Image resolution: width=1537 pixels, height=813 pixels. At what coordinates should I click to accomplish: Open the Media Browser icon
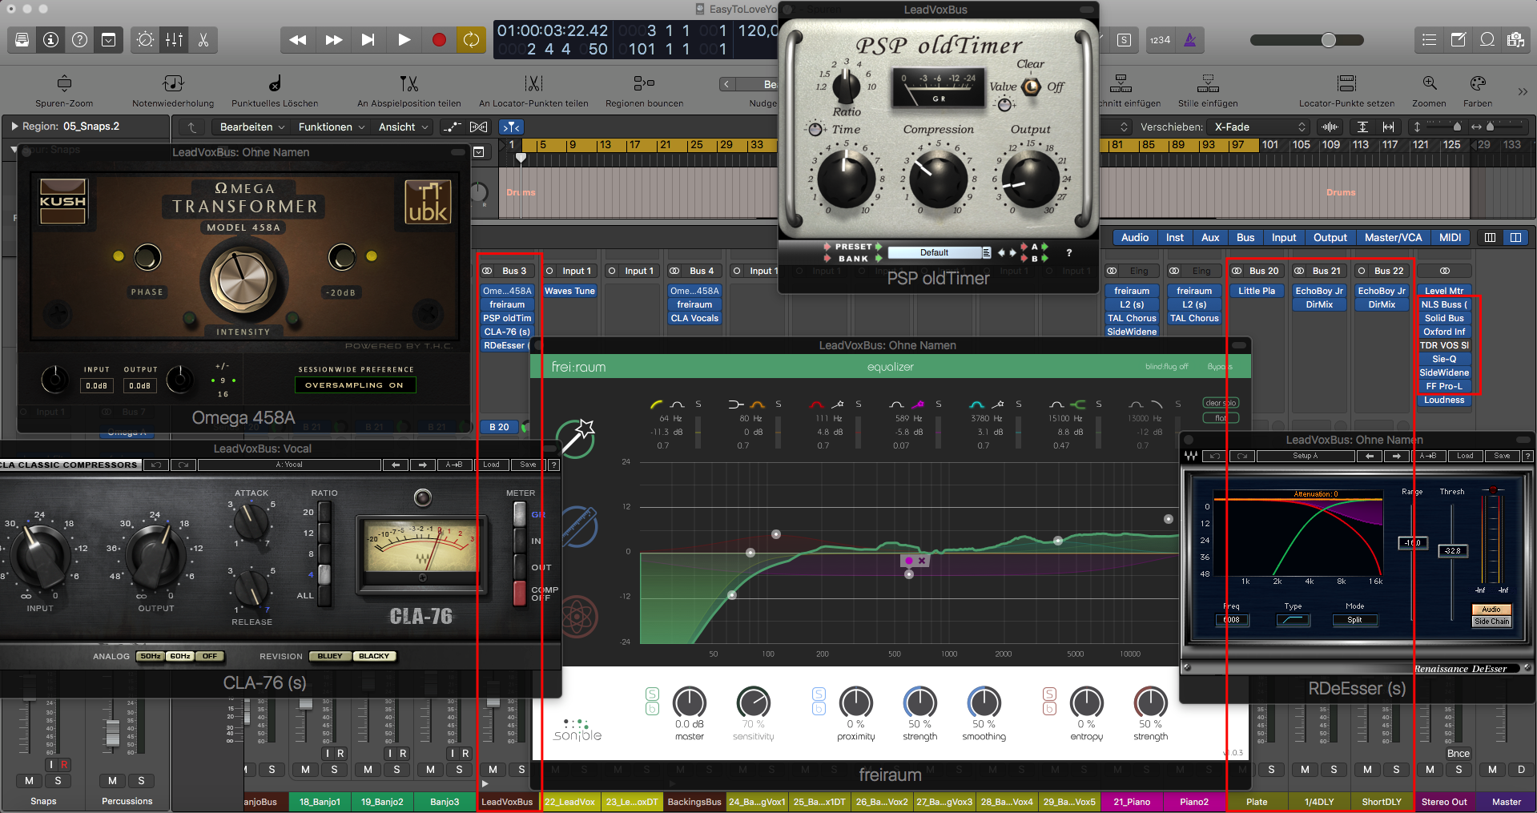pyautogui.click(x=1515, y=40)
